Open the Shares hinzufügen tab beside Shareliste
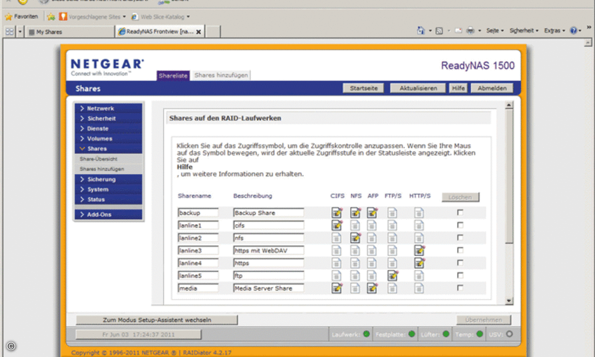The image size is (595, 357). [221, 75]
